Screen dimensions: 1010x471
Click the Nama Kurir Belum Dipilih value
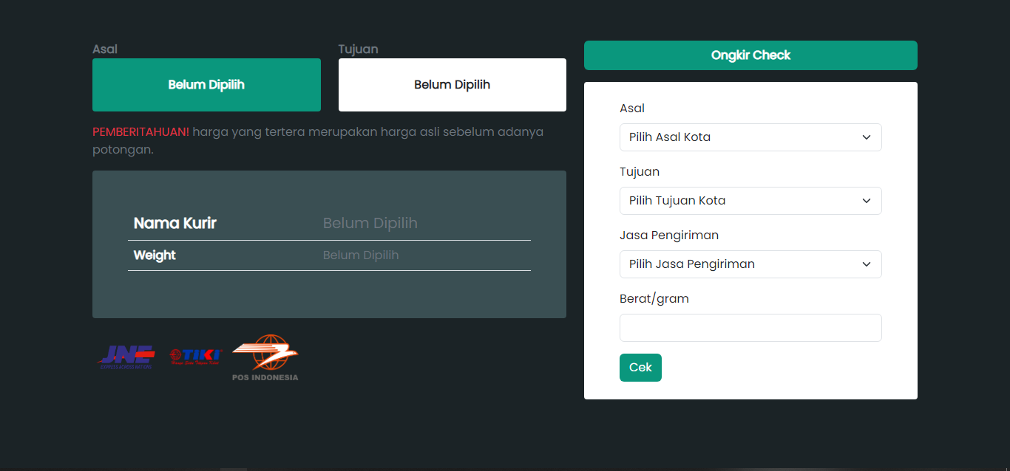[370, 223]
